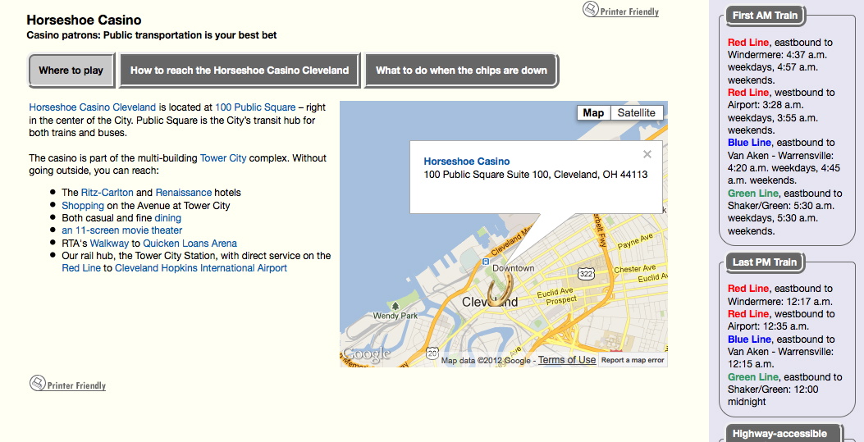Screen dimensions: 864x442
Task: Click the Last PM Train Red Line westbound to Airport entry
Action: 781,320
